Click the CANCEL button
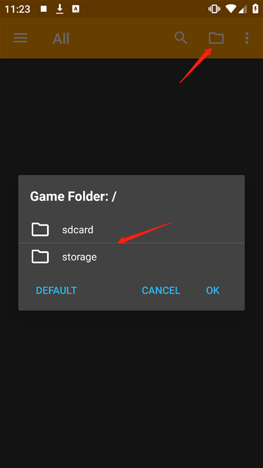 click(161, 290)
